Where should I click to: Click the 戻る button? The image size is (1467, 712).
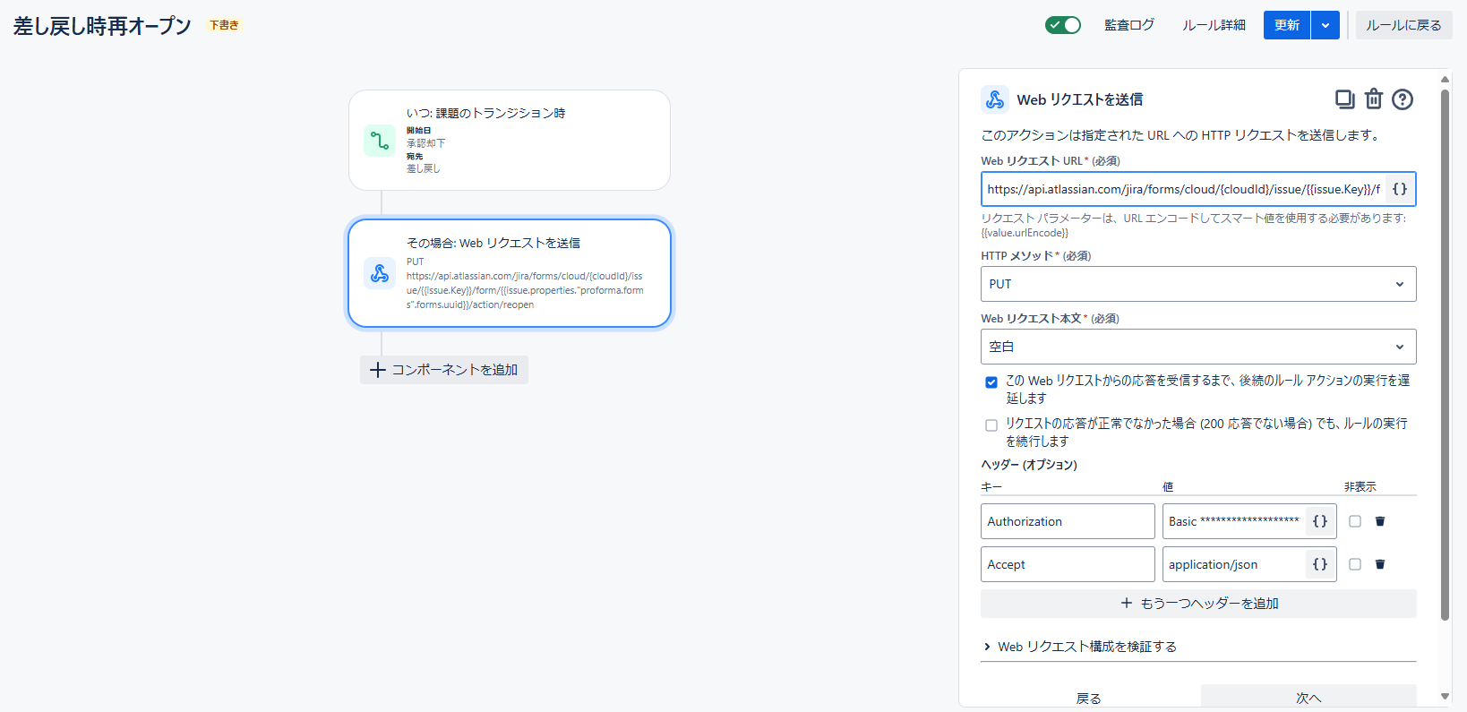pos(1088,698)
